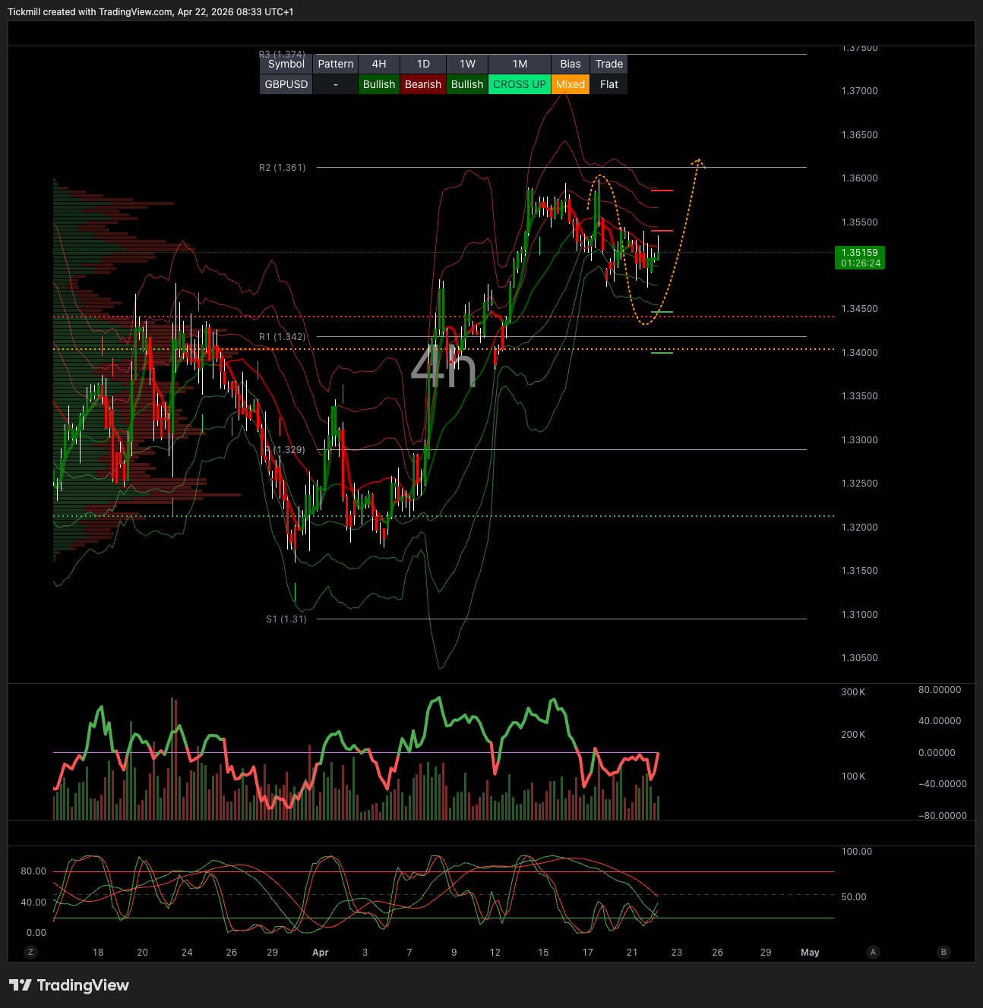Viewport: 983px width, 1008px height.
Task: Click the green CROSS UP cell
Action: [520, 84]
